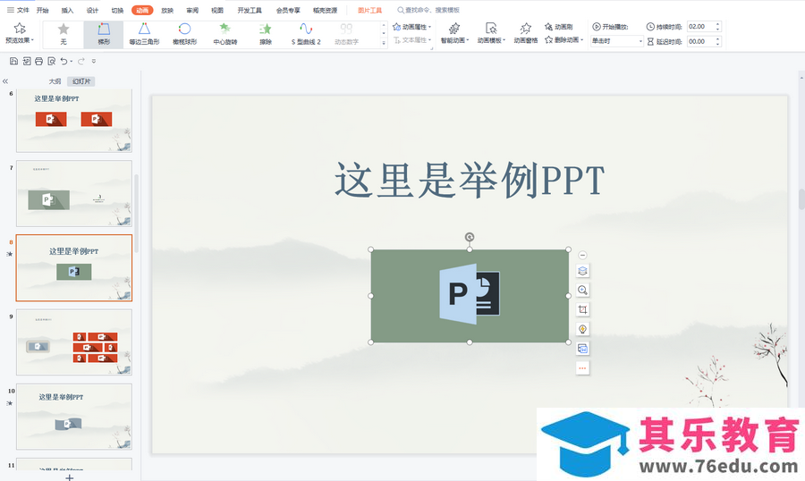The width and height of the screenshot is (805, 481).
Task: Open the 单击时 start playback combo box
Action: click(x=616, y=41)
